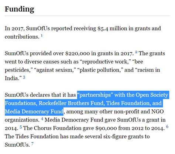Open footnote 1 after "contributions"
Screen dimensions: 175x154
pos(42,36)
